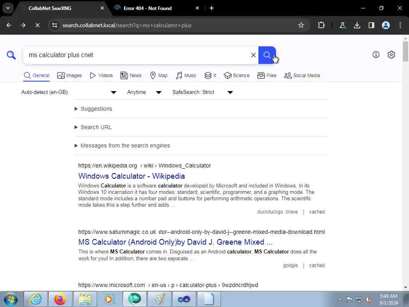The image size is (409, 307).
Task: Click the en.wikipedia.org result URL
Action: (x=145, y=165)
